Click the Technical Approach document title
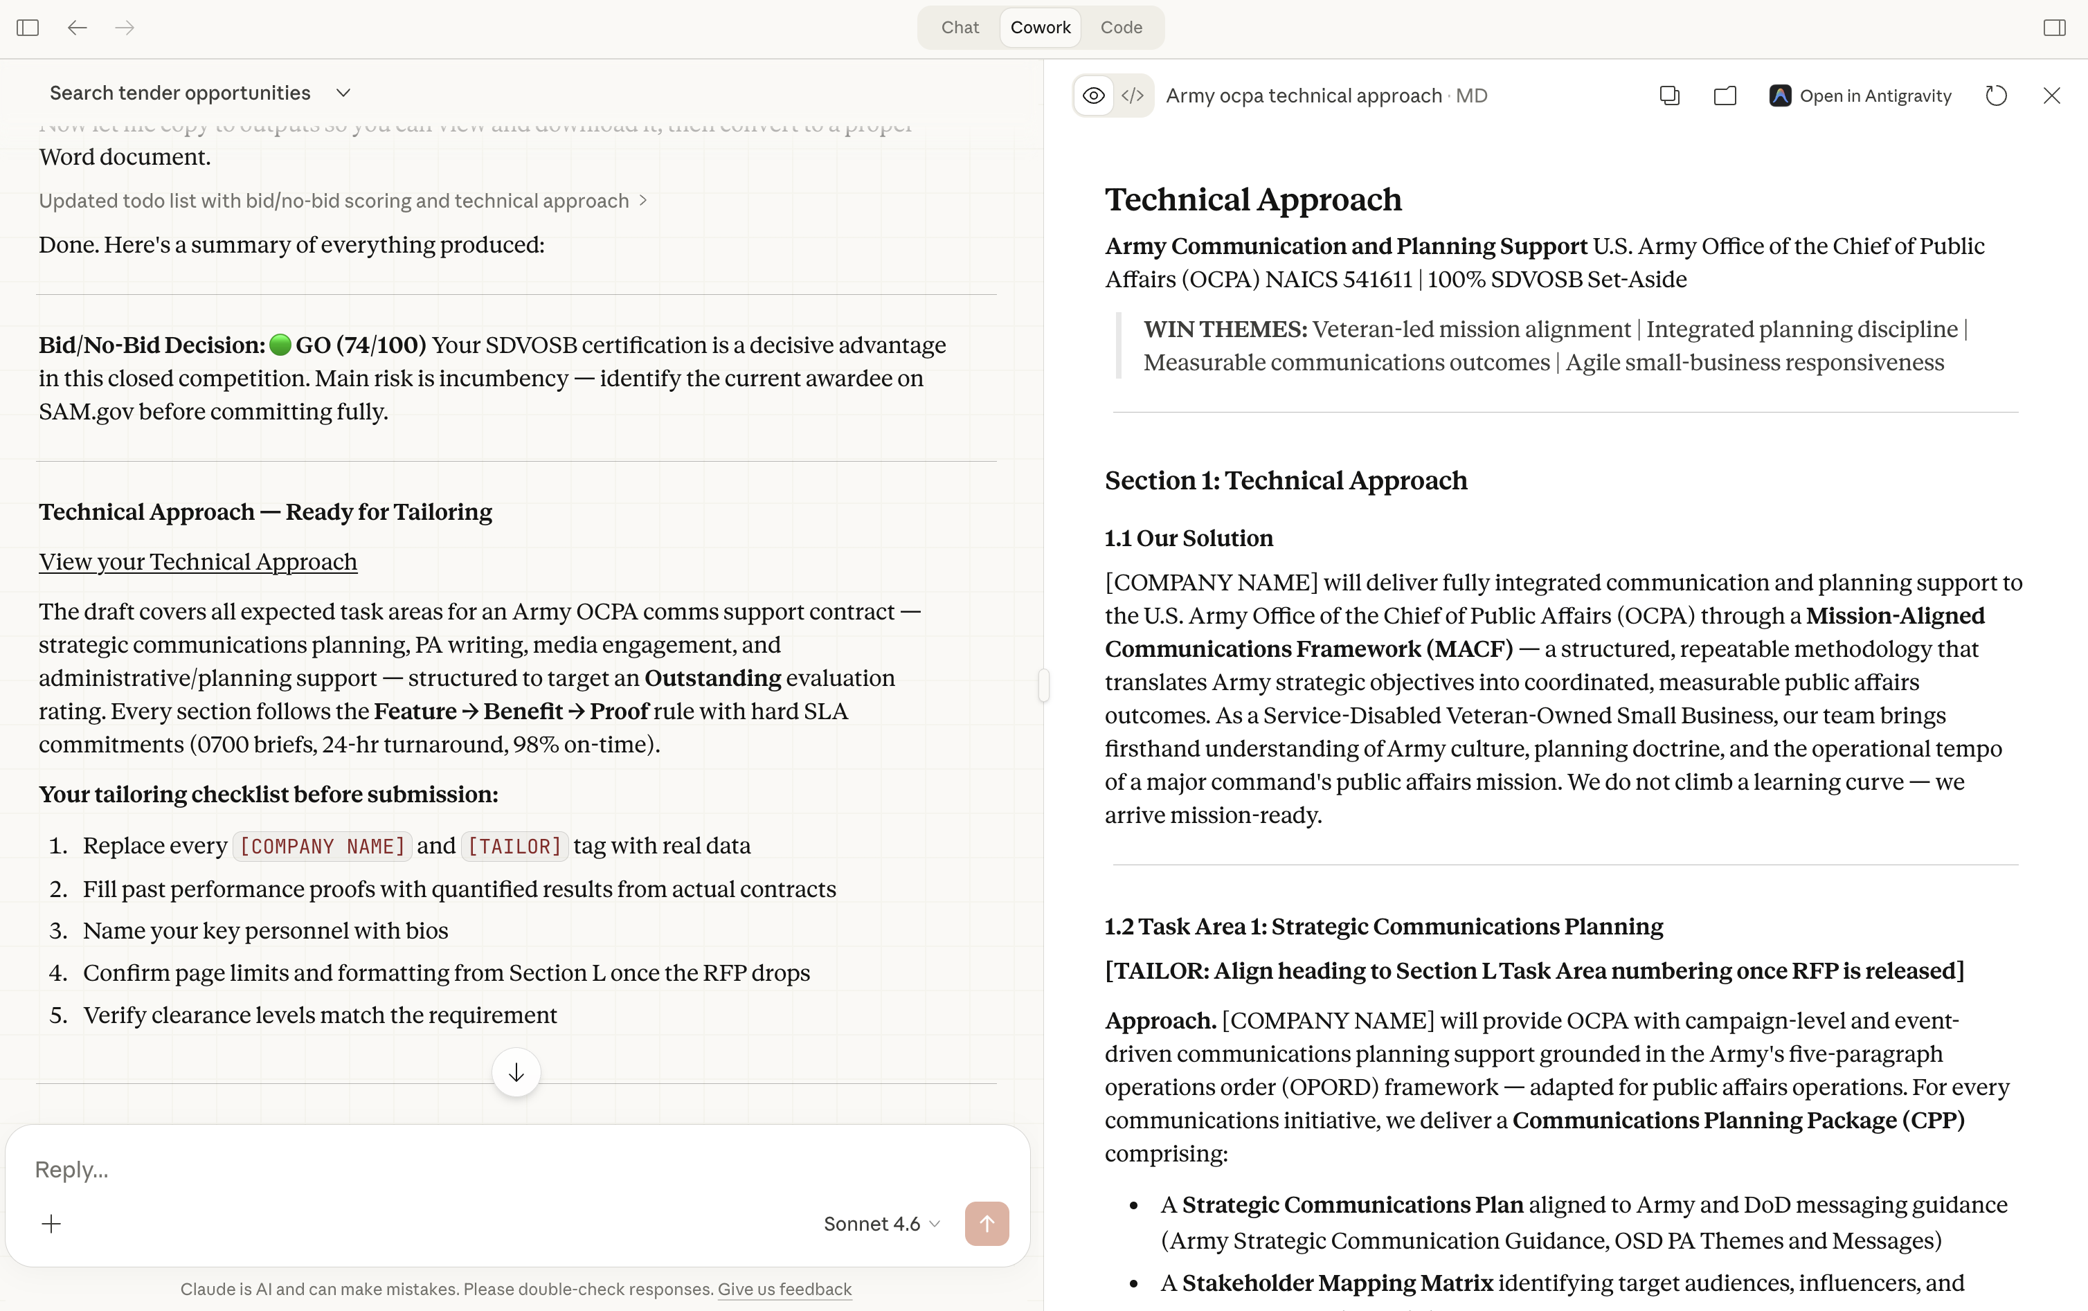 point(1253,199)
